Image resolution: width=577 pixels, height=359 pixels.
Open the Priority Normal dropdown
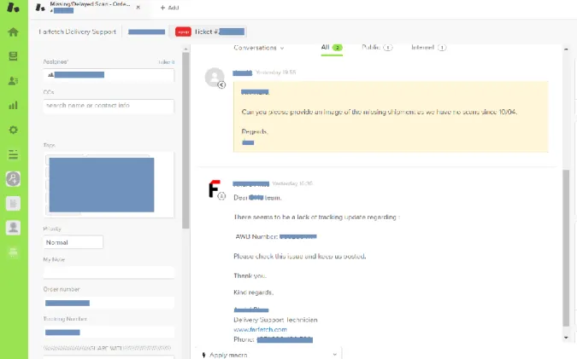coord(74,242)
